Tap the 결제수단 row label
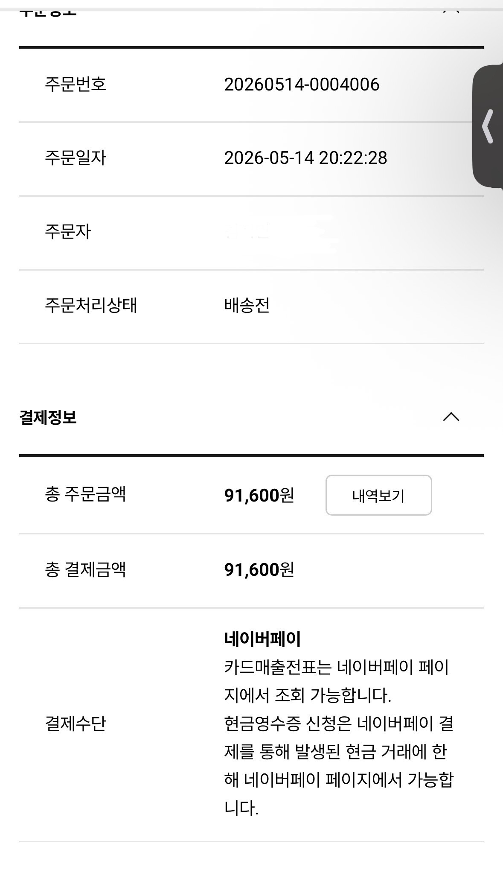Image resolution: width=503 pixels, height=884 pixels. click(76, 724)
